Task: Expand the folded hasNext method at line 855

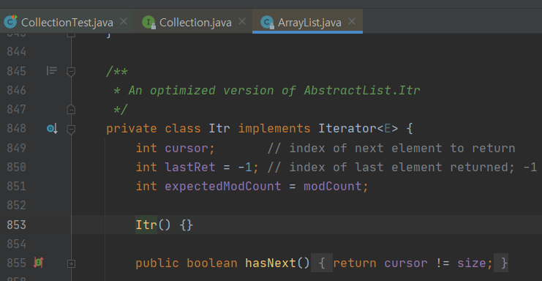Action: click(71, 263)
